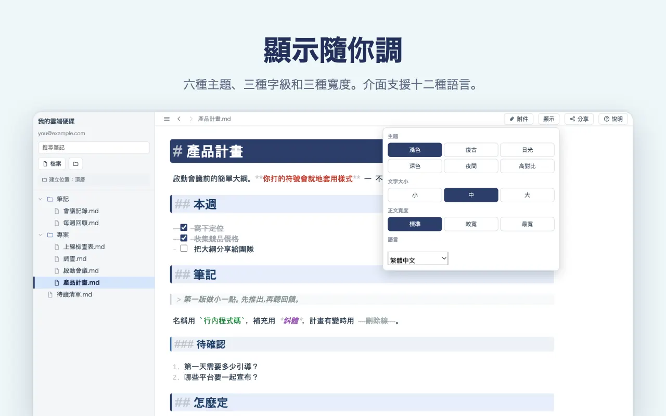Uncheck the 收集競品價格 checkbox
This screenshot has width=666, height=416.
pos(184,238)
